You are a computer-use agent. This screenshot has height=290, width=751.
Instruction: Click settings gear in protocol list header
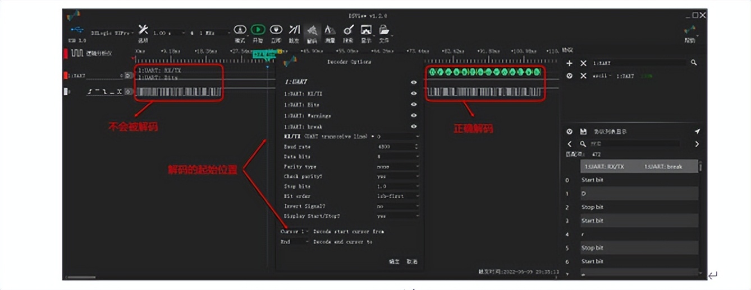[569, 132]
